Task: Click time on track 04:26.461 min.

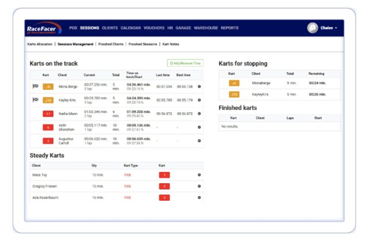Action: 139,84
